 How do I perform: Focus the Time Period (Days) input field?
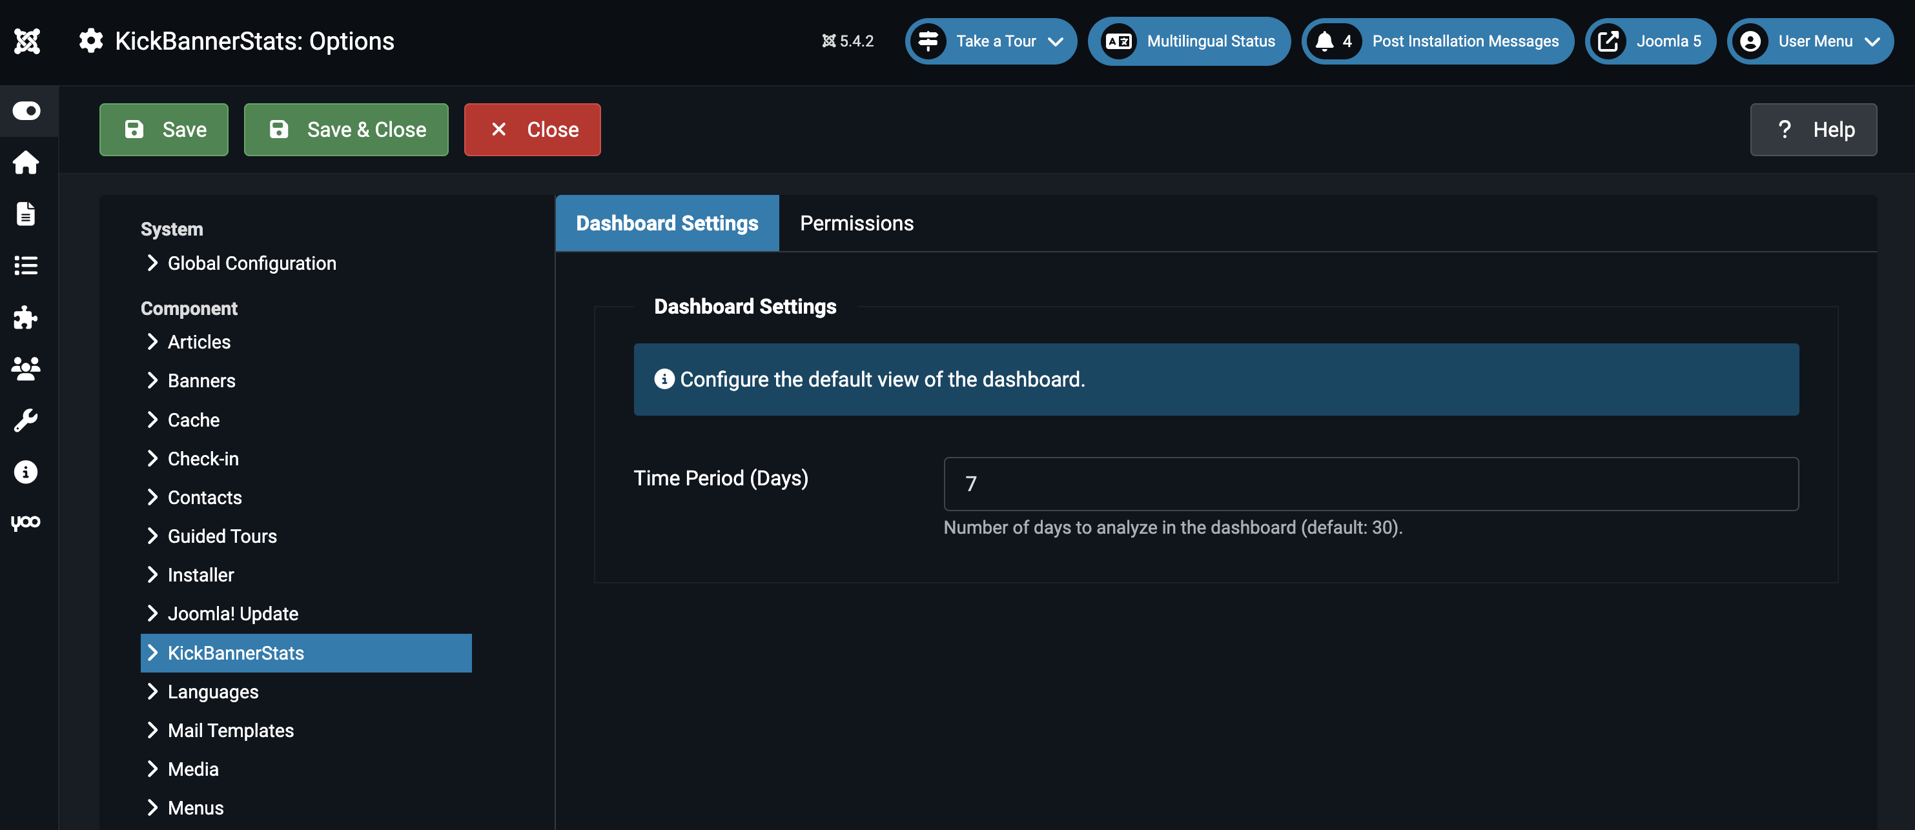pos(1370,483)
